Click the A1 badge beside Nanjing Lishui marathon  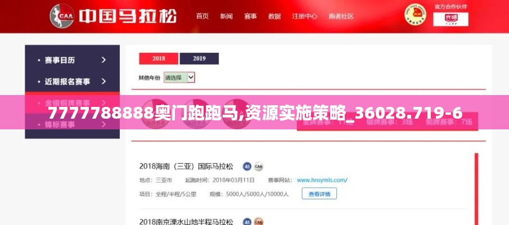click(x=247, y=222)
